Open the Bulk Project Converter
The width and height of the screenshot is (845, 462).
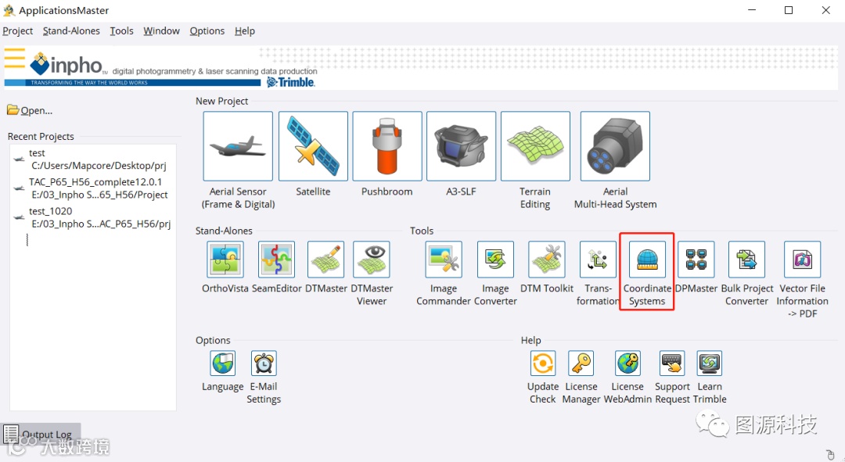click(x=746, y=260)
